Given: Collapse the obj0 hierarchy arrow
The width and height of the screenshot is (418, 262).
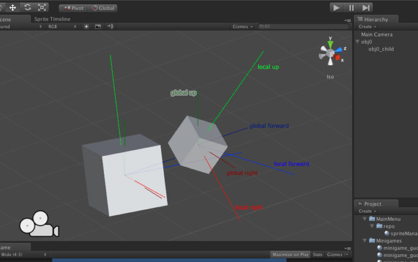Looking at the screenshot, I should click(358, 41).
